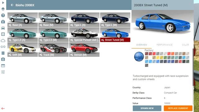Click the 'Turbocharged and equipped' description text

(160, 77)
